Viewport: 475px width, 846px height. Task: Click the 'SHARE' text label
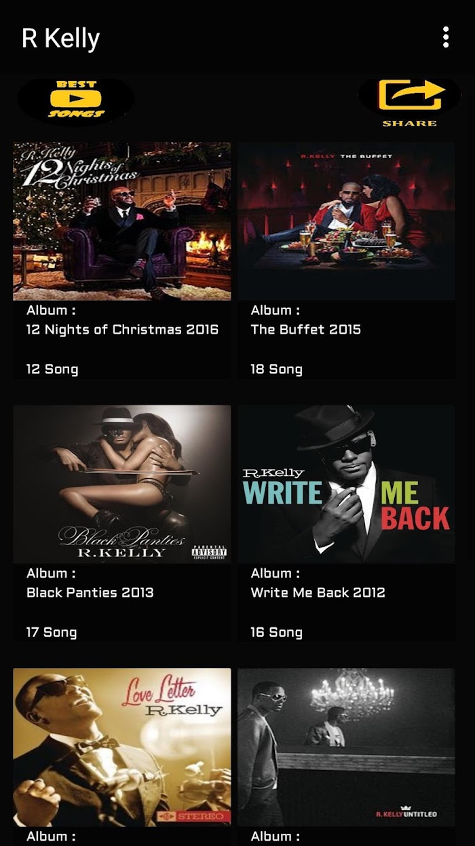(410, 124)
